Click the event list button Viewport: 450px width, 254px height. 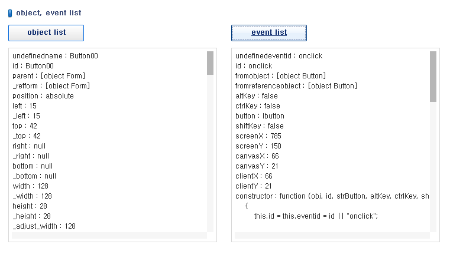269,33
